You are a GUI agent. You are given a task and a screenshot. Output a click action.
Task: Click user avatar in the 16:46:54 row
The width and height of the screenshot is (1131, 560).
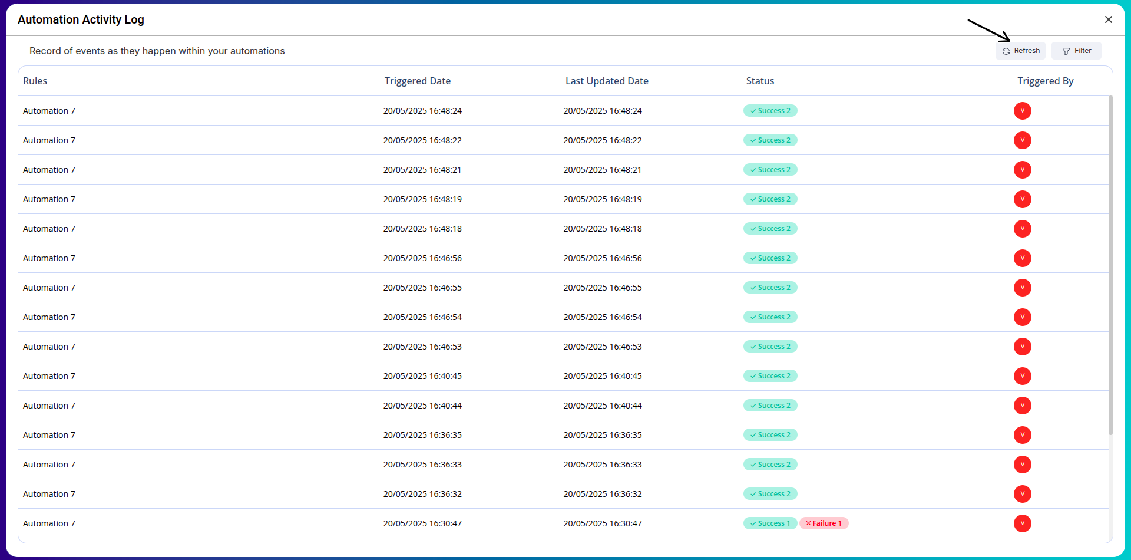tap(1022, 317)
